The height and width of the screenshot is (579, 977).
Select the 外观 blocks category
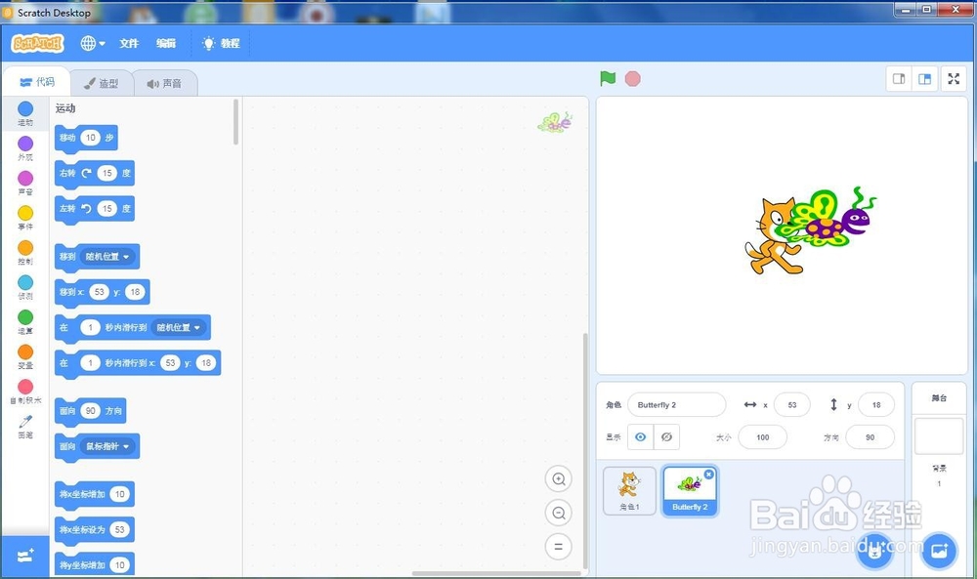coord(25,148)
